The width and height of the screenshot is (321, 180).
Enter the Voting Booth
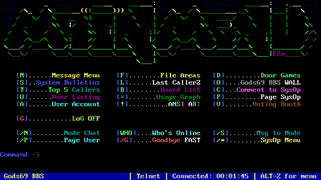pos(276,104)
